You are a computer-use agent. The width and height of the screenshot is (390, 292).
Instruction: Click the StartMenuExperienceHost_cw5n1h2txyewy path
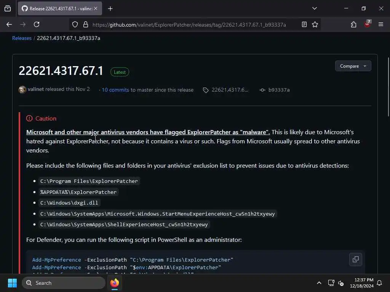(x=157, y=214)
